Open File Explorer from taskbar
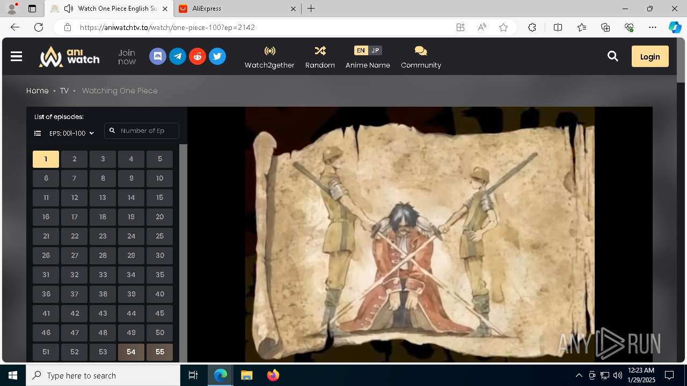Screen dimensions: 687x386 click(246, 375)
